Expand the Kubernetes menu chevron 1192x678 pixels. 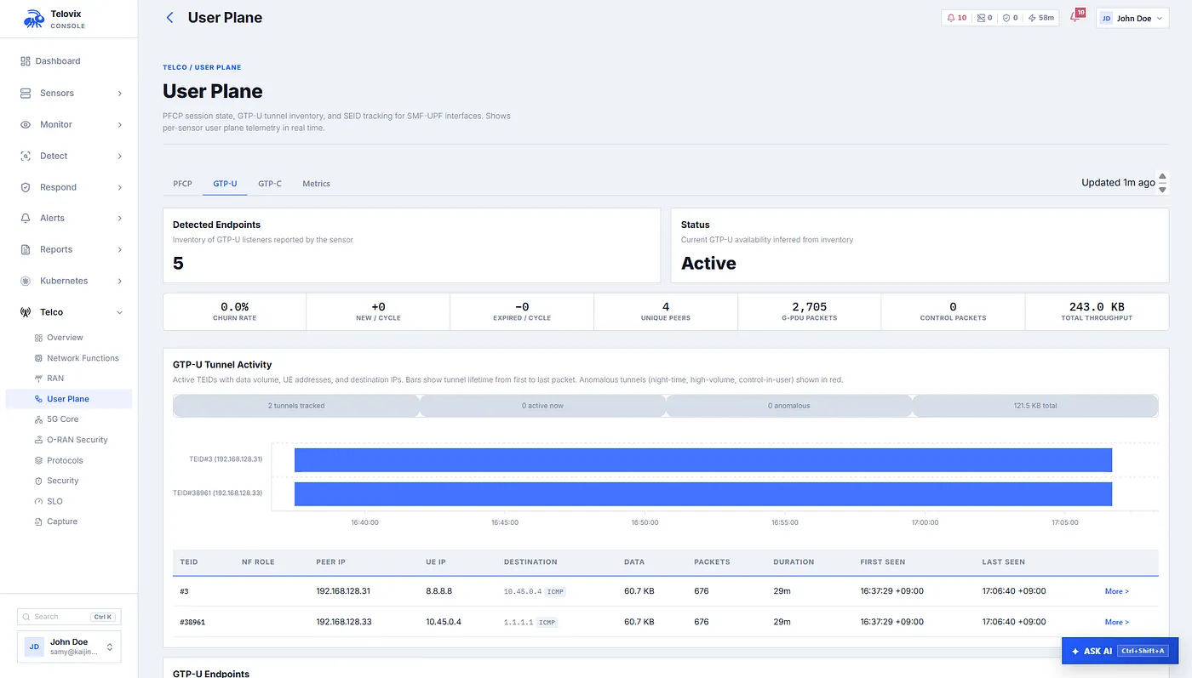120,281
